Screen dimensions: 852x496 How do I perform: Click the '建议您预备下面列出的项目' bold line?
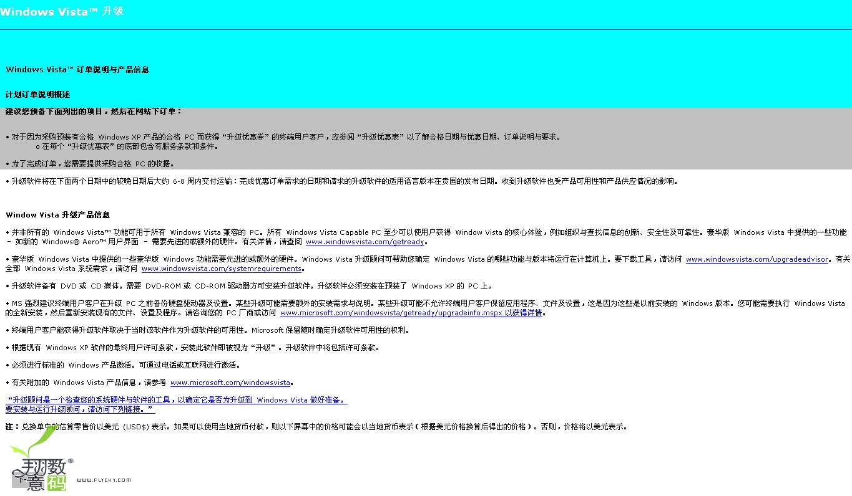tap(94, 112)
